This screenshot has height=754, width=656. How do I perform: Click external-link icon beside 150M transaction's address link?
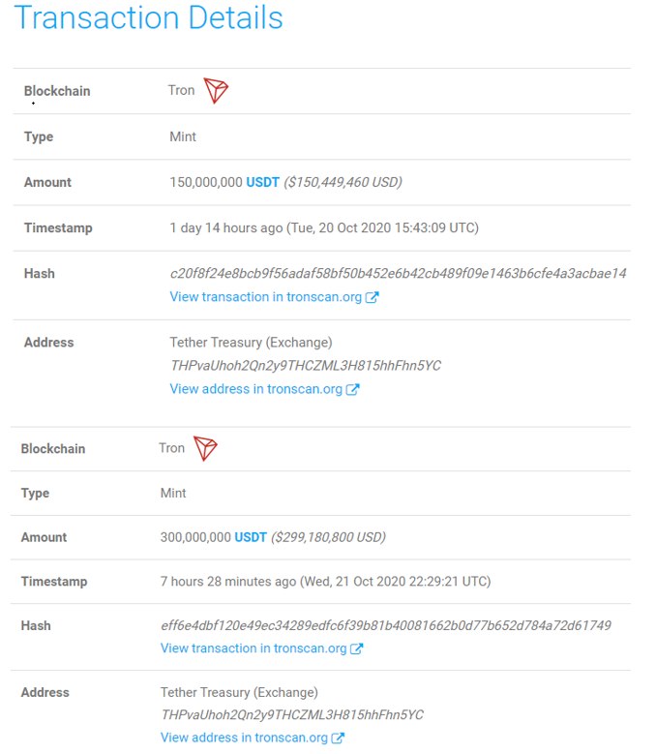coord(353,389)
